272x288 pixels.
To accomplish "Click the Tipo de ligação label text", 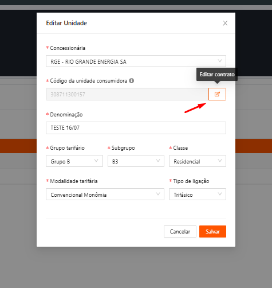I will pos(191,181).
